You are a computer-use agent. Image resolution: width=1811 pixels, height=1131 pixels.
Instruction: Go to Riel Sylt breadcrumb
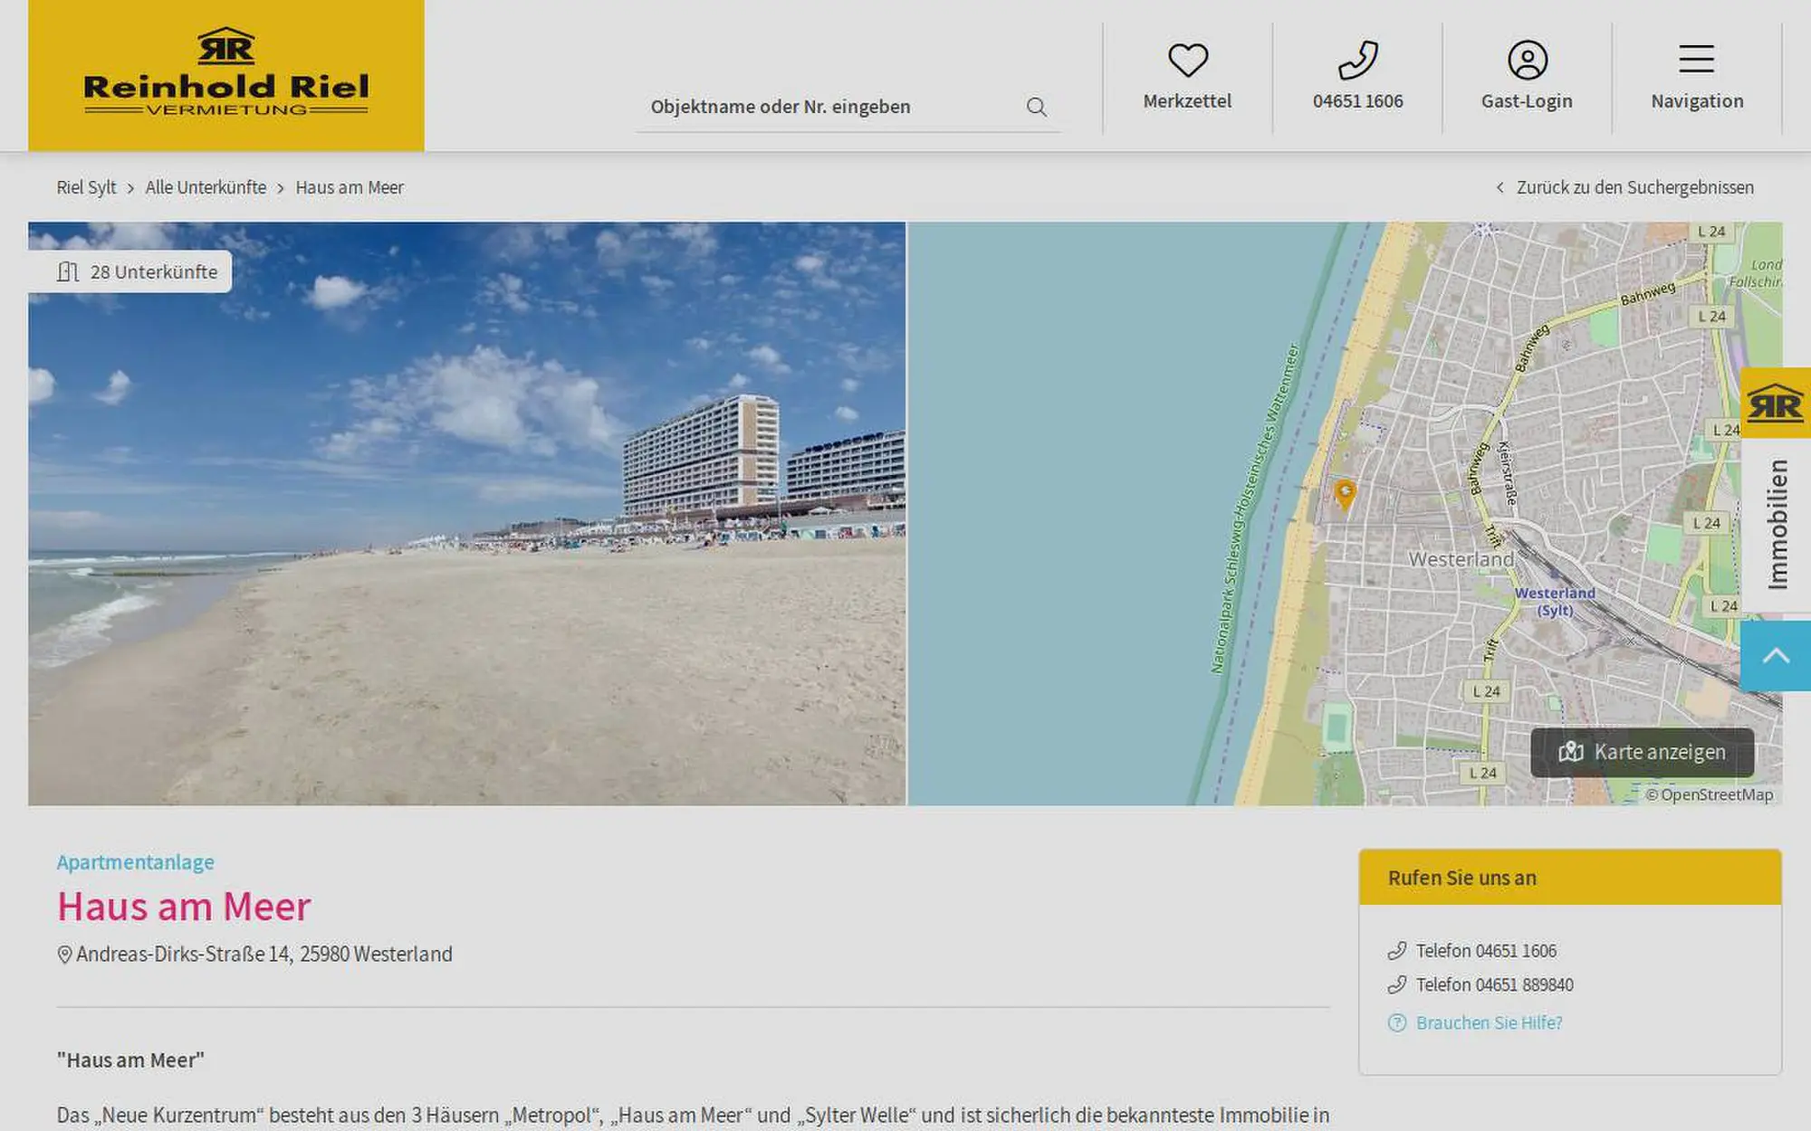tap(86, 187)
